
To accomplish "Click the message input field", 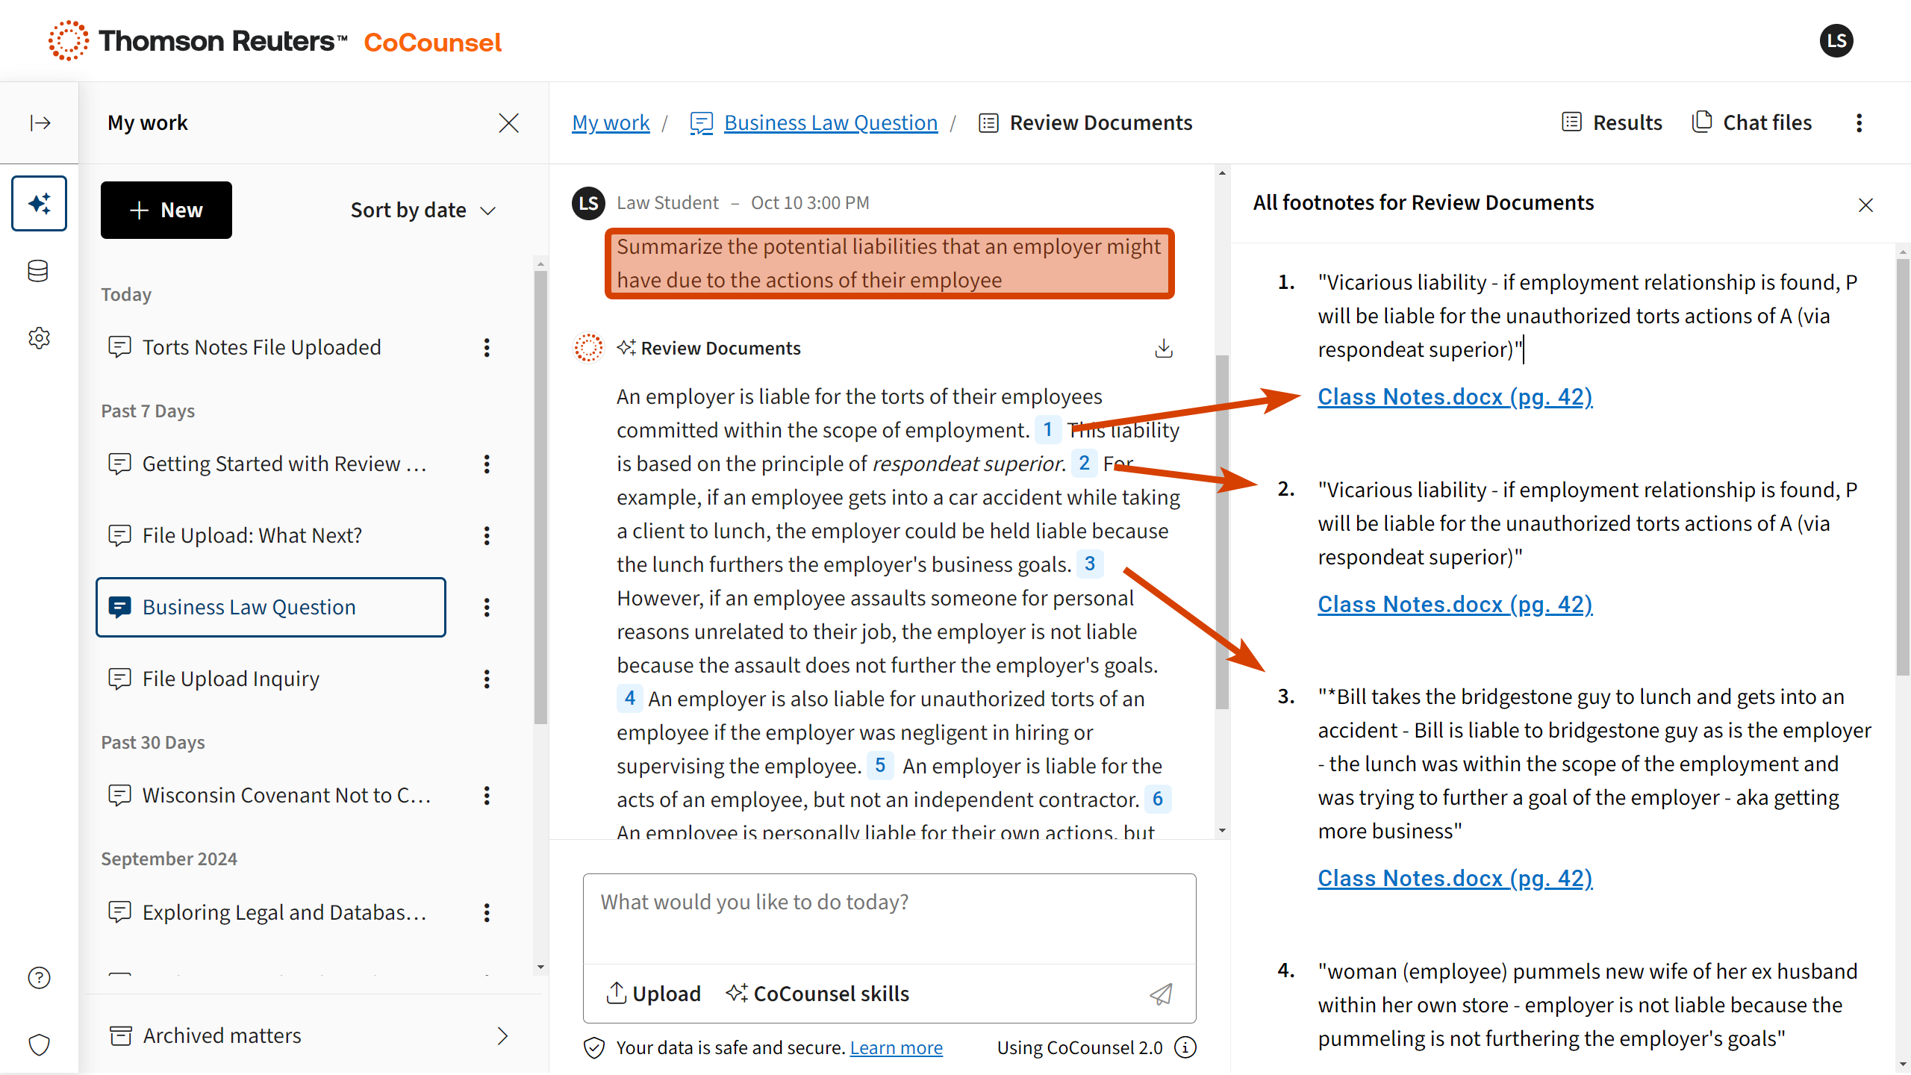I will [888, 918].
